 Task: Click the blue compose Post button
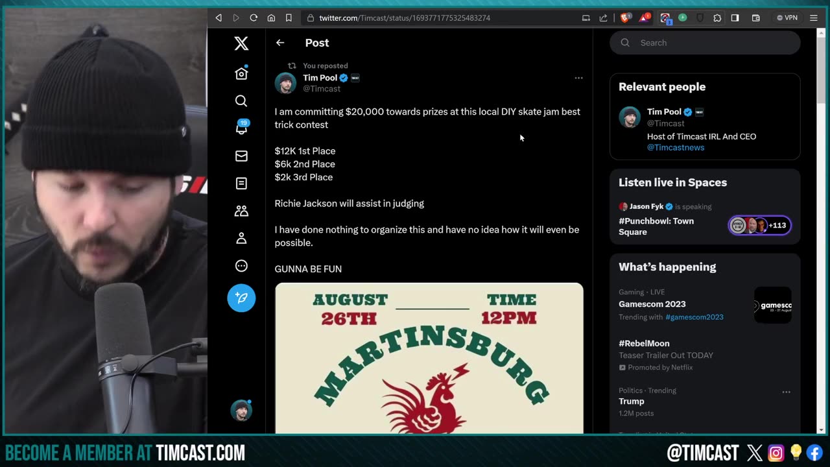tap(241, 298)
